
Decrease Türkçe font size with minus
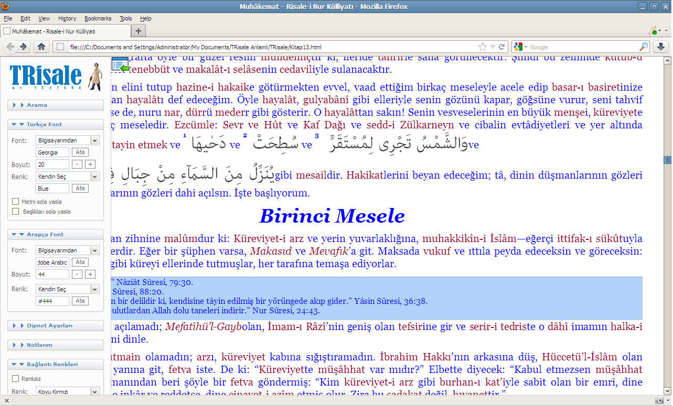(77, 164)
